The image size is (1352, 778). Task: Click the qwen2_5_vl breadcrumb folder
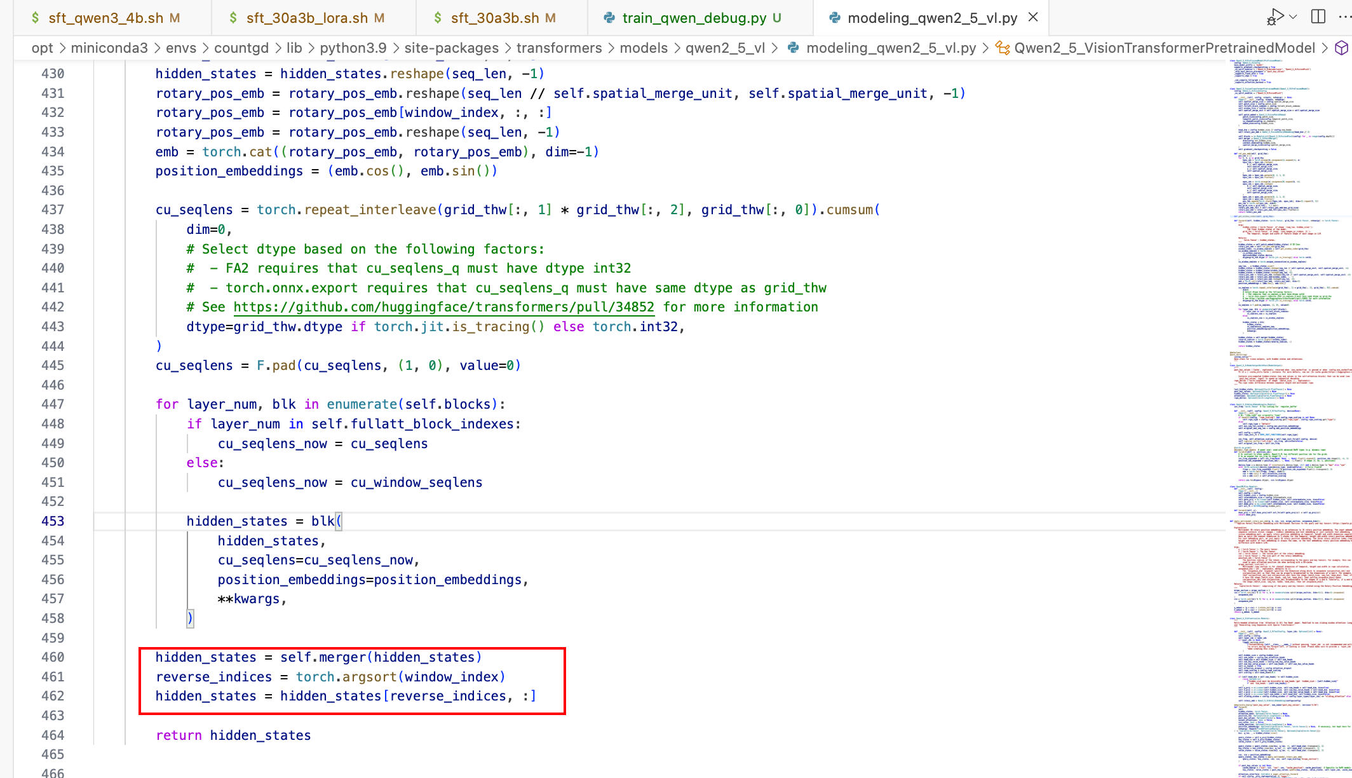pyautogui.click(x=725, y=48)
